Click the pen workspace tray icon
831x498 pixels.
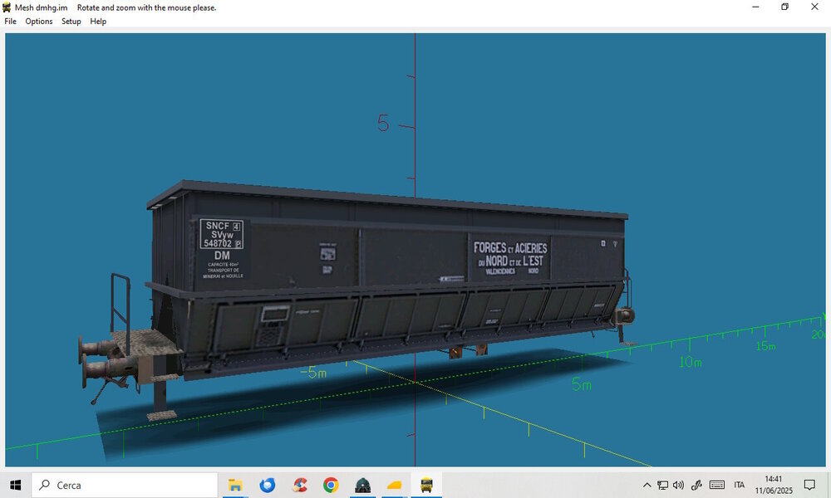696,485
